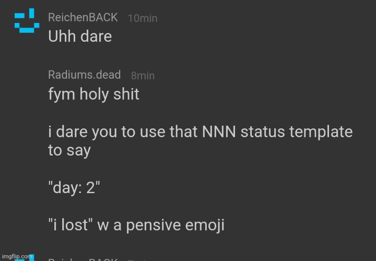Click the word "template" in the comment
Image resolution: width=376 pixels, height=261 pixels.
coord(322,132)
